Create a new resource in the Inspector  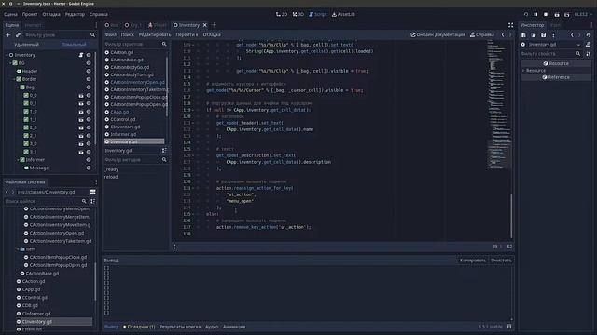[x=523, y=35]
